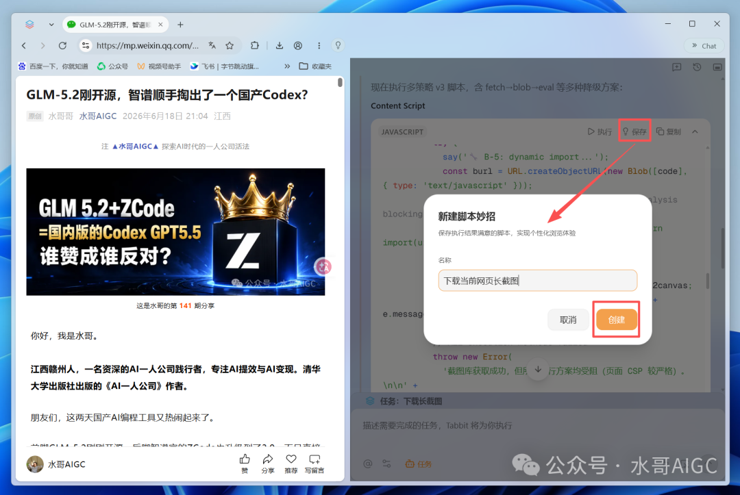Click the mp.weixin.qq.com address bar
Viewport: 740px width, 495px height.
pos(148,46)
